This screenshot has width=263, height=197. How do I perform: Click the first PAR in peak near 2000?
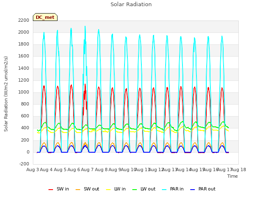click(x=44, y=33)
